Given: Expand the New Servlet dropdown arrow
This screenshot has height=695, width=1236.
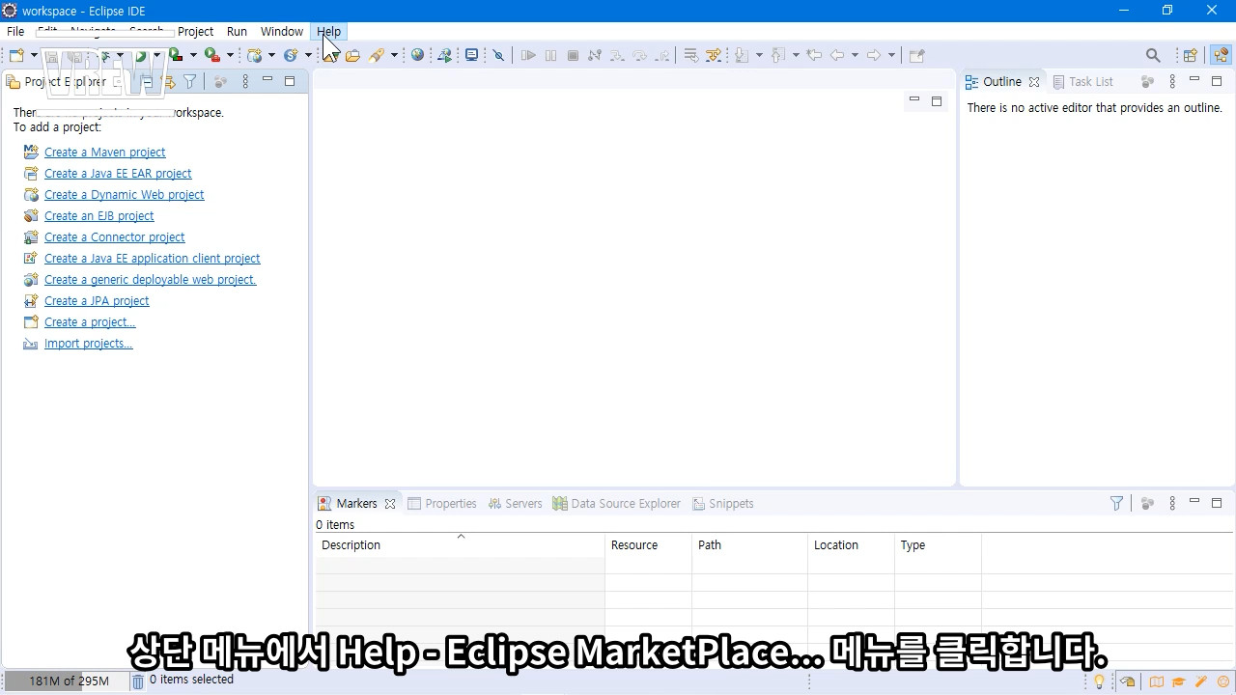Looking at the screenshot, I should (308, 55).
